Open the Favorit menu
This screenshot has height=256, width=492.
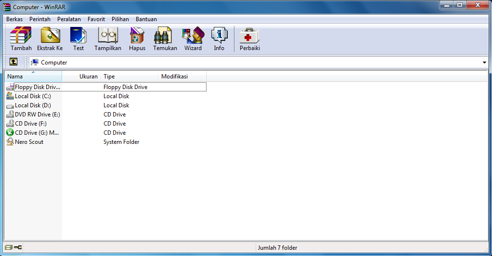click(x=96, y=19)
